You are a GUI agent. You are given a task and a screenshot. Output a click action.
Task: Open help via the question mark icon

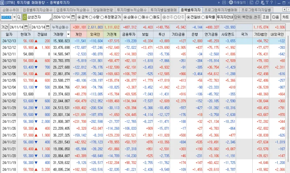coord(272,3)
